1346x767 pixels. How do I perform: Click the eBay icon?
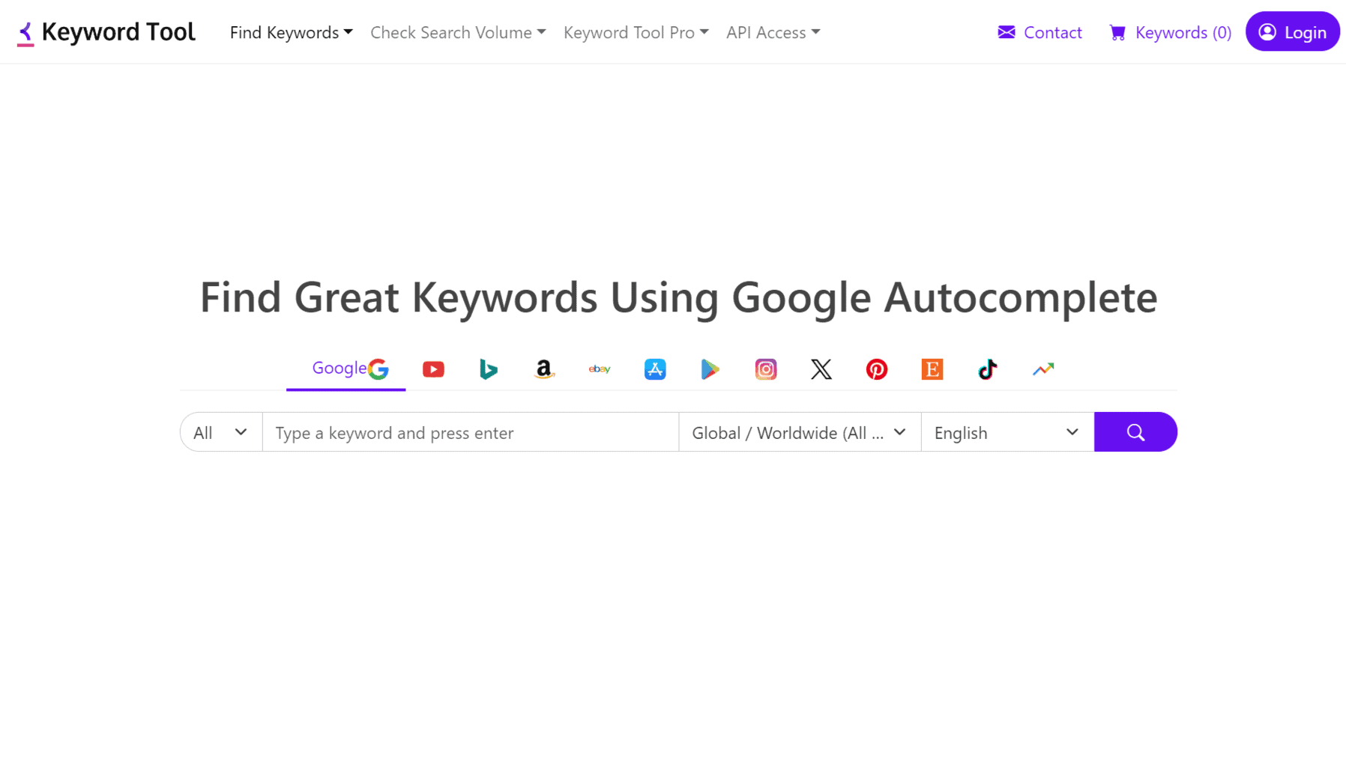pos(600,369)
